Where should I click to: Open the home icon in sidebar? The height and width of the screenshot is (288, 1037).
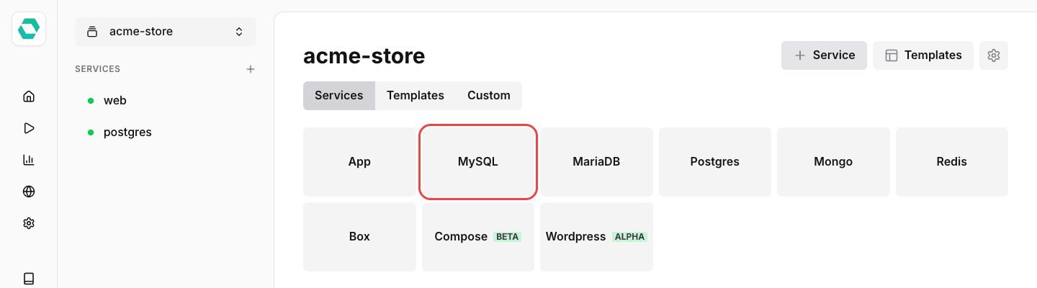click(29, 96)
